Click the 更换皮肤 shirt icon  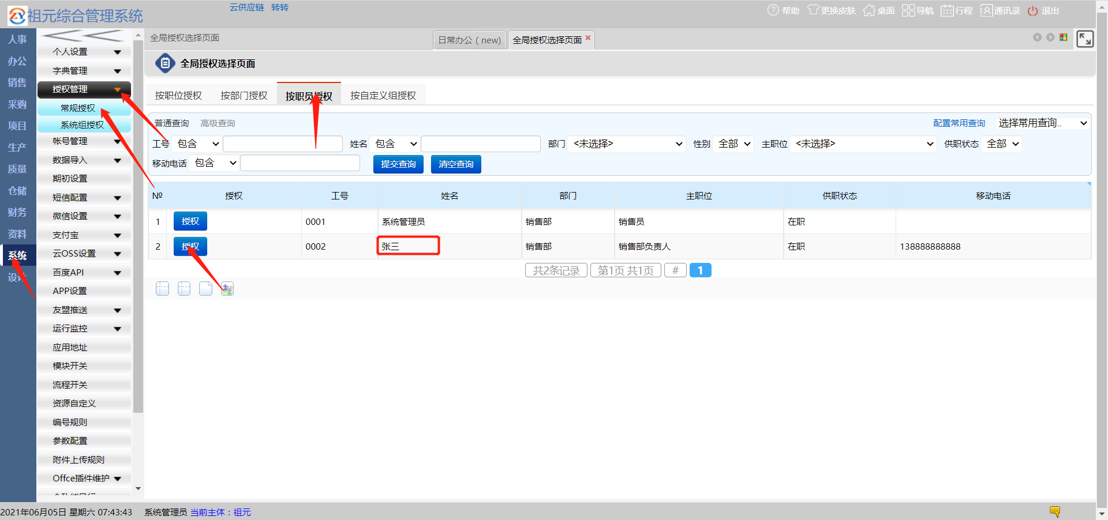coord(813,10)
